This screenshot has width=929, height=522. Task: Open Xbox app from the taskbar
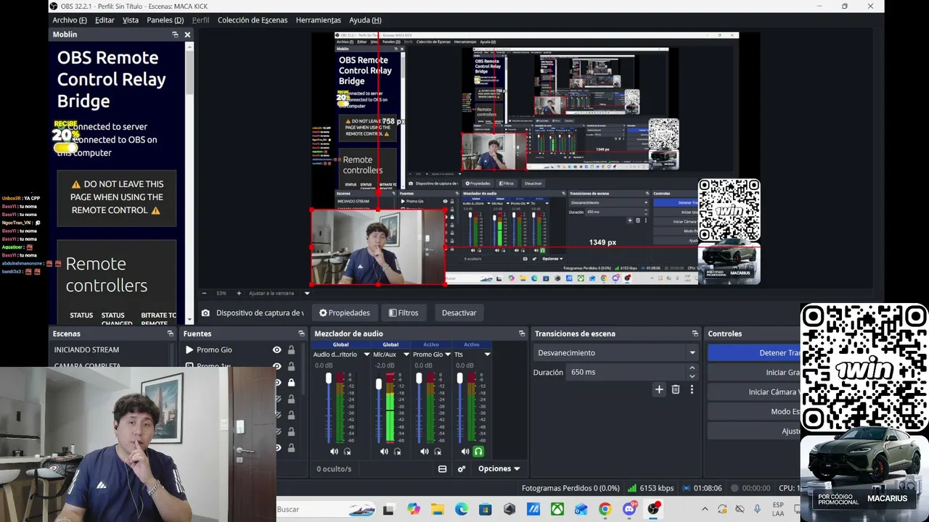(557, 510)
